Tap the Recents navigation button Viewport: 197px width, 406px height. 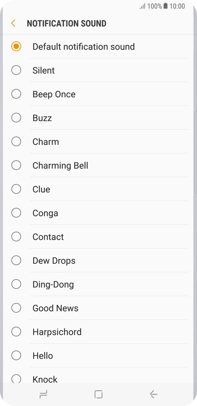coord(44,394)
